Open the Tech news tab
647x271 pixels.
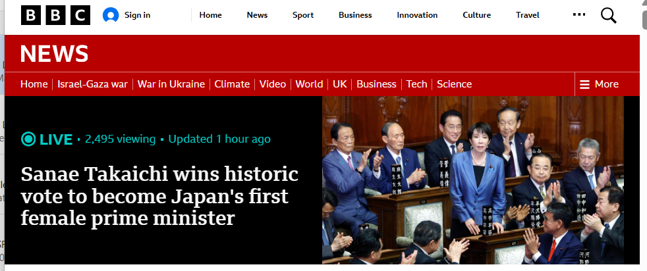coord(416,84)
